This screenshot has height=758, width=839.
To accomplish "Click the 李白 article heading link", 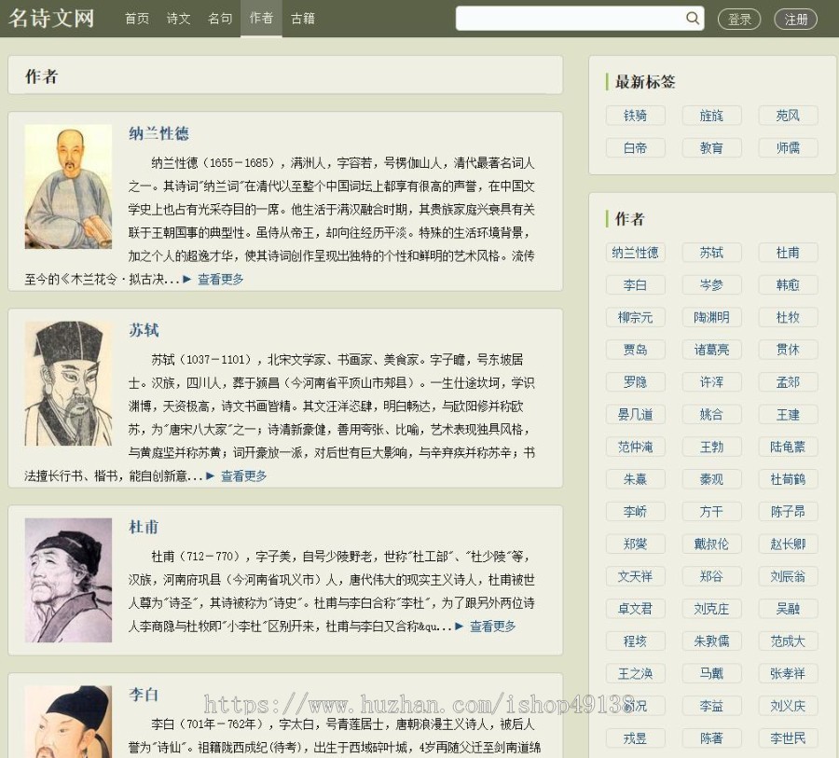I will (144, 695).
